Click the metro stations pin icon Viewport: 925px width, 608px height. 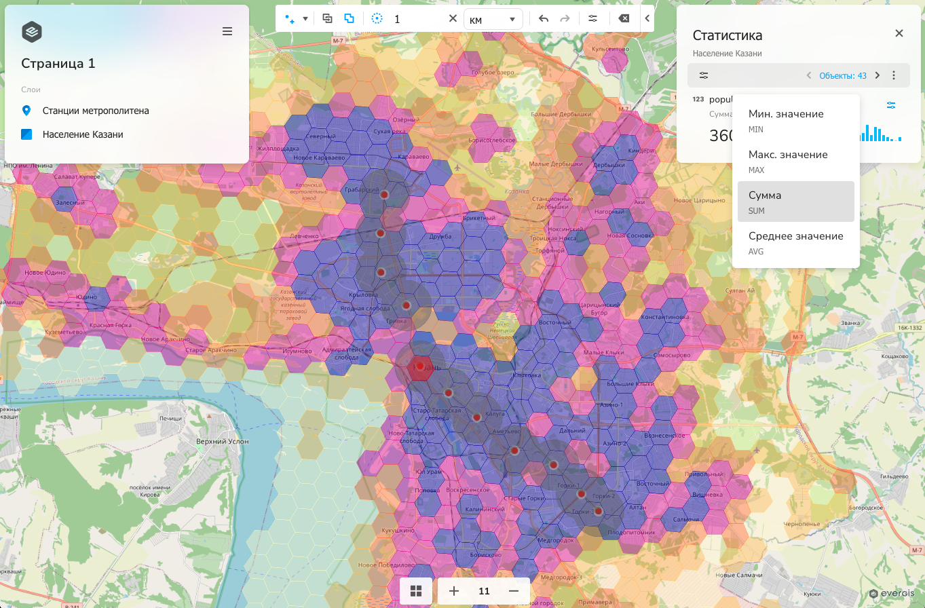pos(26,111)
